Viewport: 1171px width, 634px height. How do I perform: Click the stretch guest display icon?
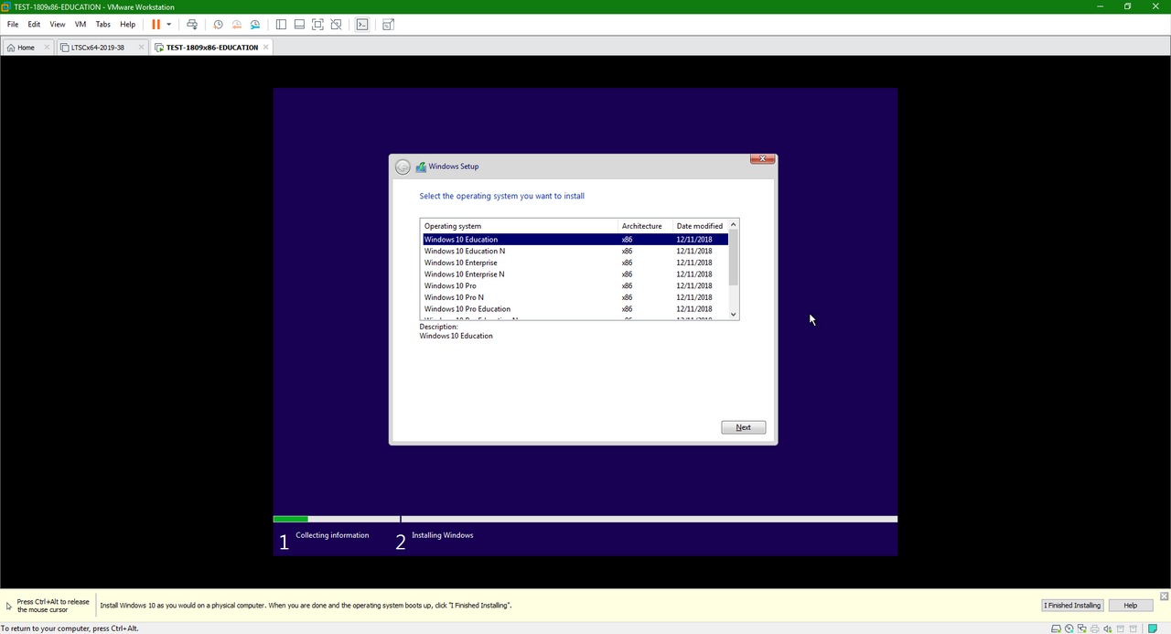[388, 25]
